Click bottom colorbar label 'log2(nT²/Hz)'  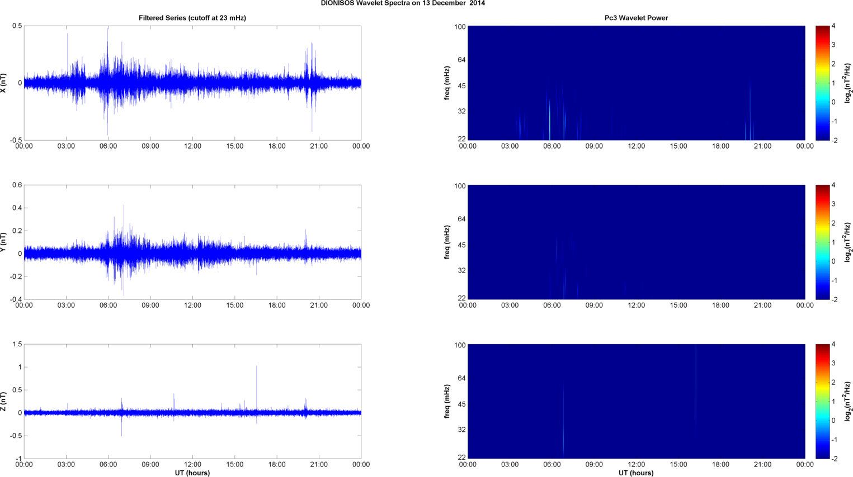[x=847, y=401]
